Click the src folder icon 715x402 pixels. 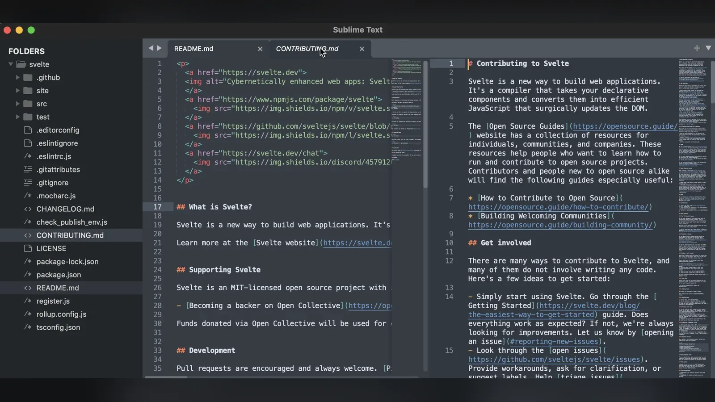[28, 104]
